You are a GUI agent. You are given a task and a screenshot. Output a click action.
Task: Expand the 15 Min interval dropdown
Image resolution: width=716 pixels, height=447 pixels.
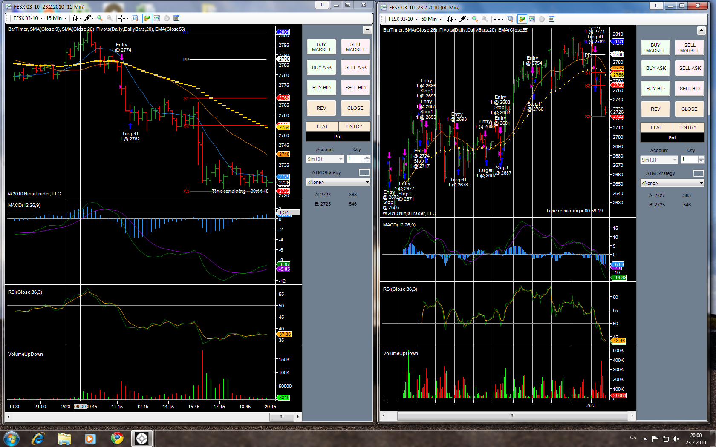(56, 18)
